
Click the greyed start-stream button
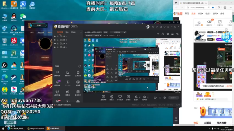173,98
